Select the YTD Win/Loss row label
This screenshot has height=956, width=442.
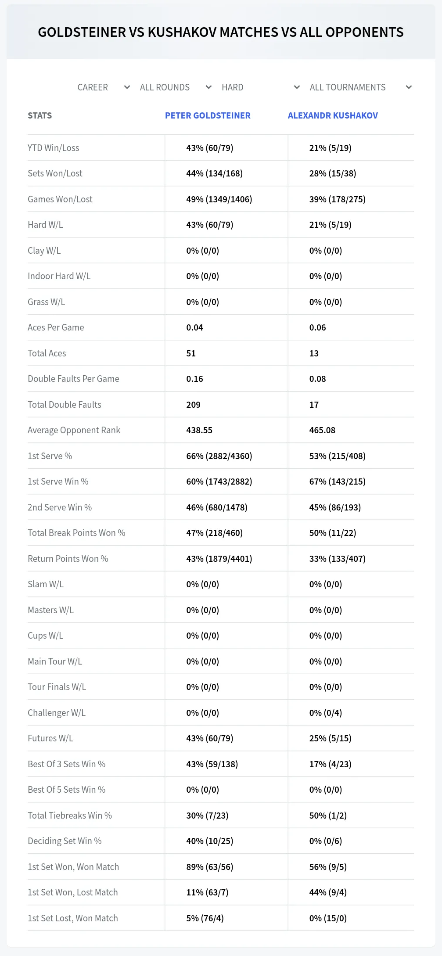(x=54, y=148)
